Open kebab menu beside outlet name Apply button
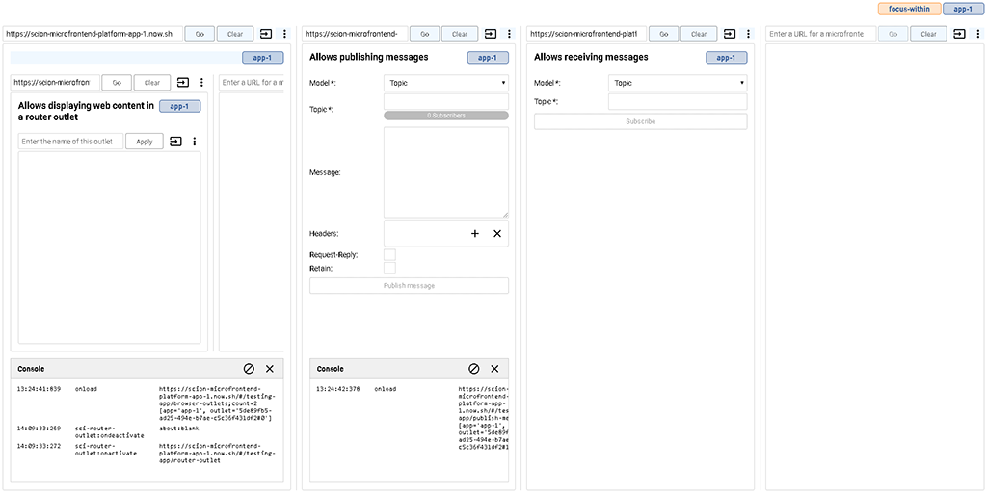The image size is (987, 494). (195, 142)
